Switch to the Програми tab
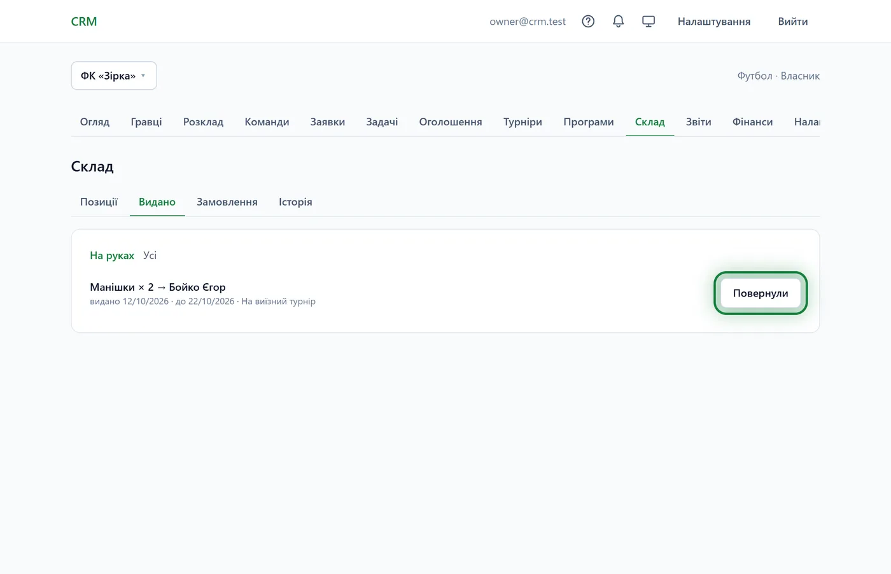891x574 pixels. (589, 122)
